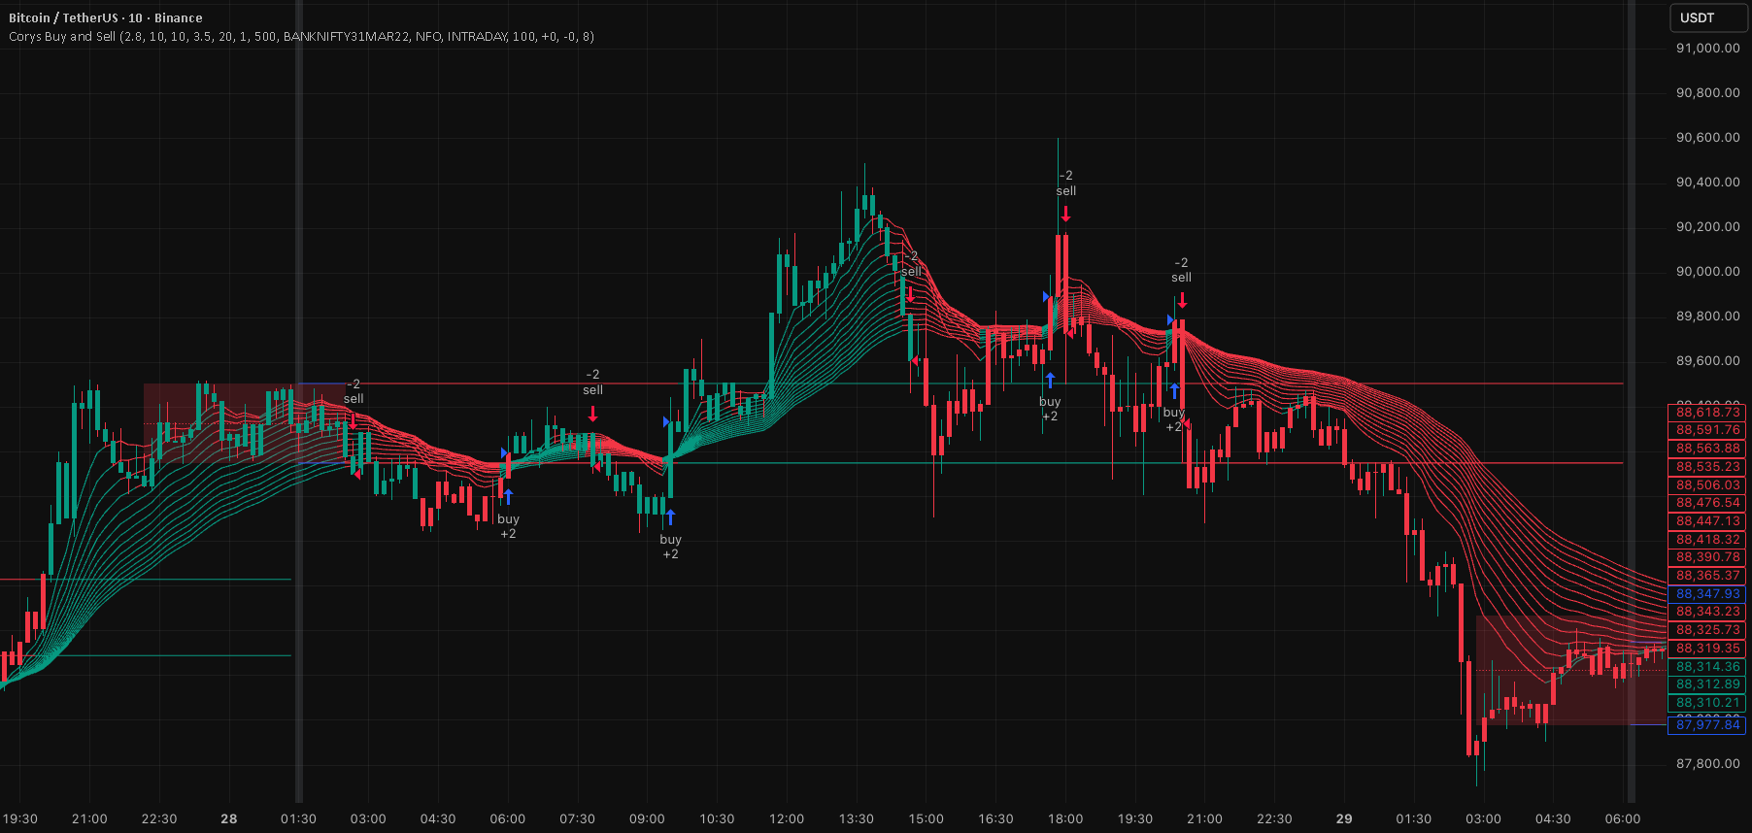Click the date label 29 on time axis
1752x833 pixels.
(1344, 818)
